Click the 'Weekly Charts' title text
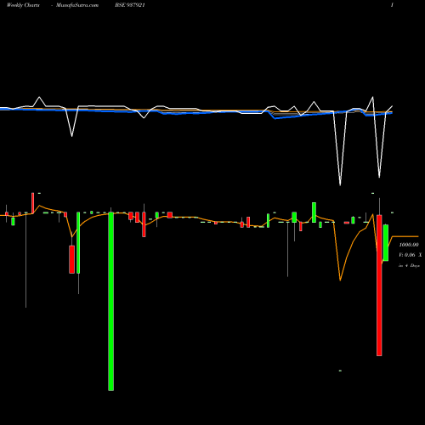 (x=23, y=5)
